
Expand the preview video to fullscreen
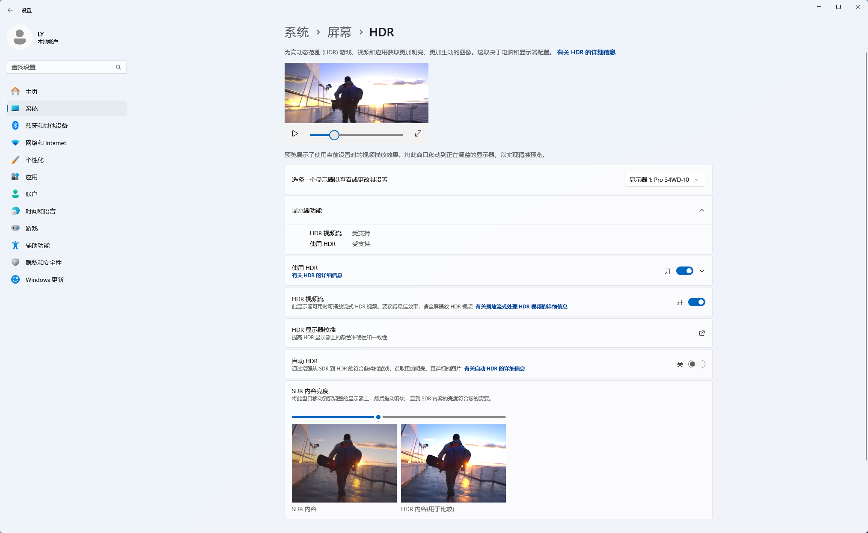click(418, 134)
